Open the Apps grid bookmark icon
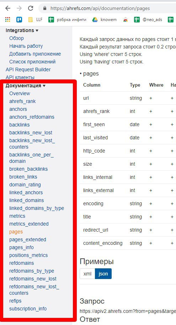176x325 pixels. click(8, 20)
